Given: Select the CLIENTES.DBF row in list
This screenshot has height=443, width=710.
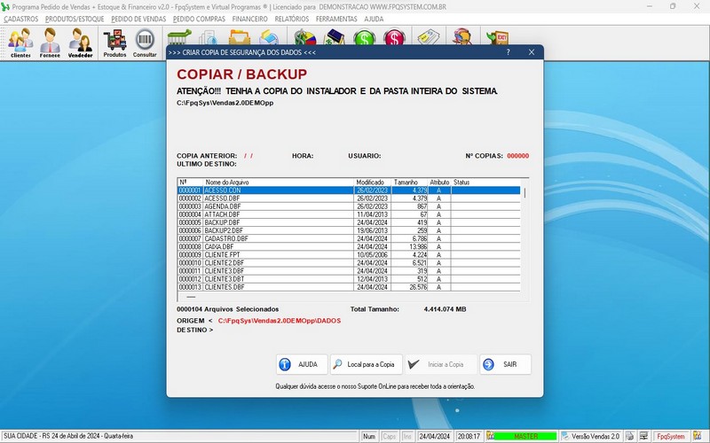Looking at the screenshot, I should 349,287.
